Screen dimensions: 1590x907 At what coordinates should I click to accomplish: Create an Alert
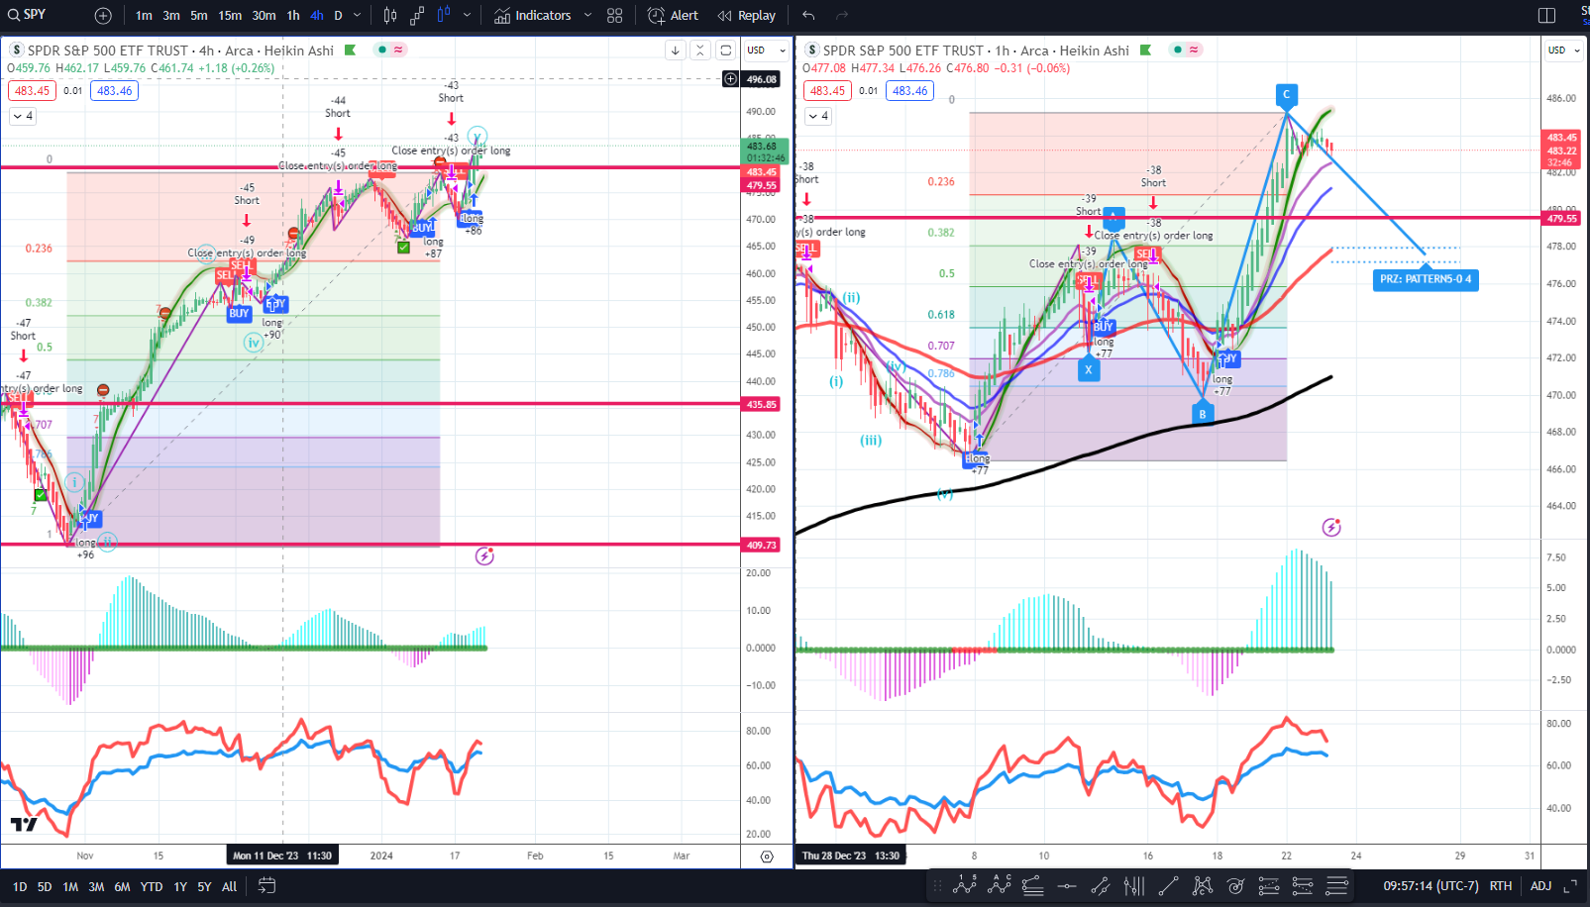click(673, 16)
